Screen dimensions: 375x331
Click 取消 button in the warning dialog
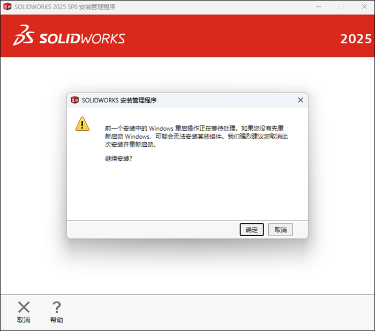tap(280, 230)
